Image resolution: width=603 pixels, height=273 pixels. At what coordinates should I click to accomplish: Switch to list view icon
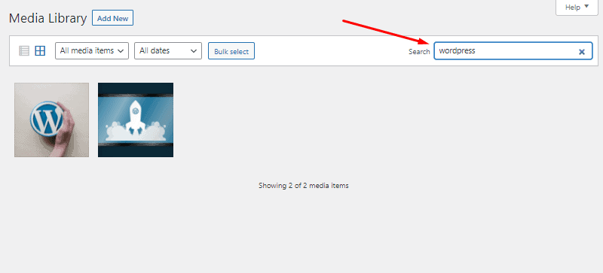pos(24,50)
